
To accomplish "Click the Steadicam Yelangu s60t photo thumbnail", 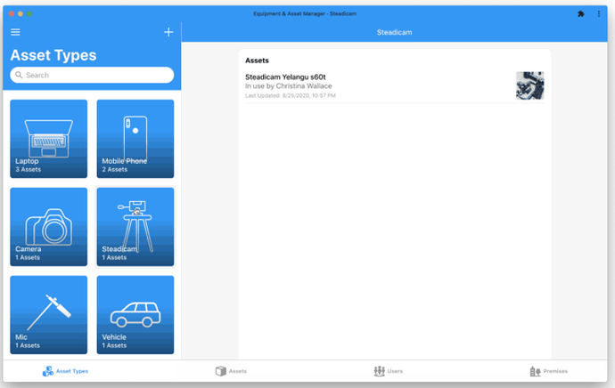I will [530, 85].
